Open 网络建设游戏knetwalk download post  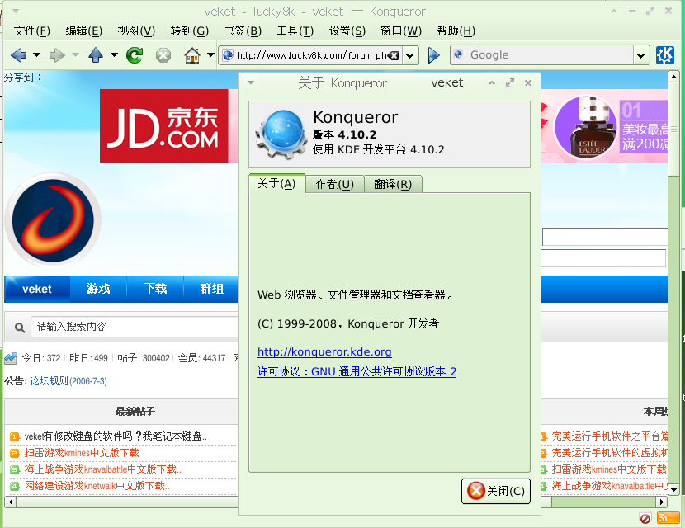[97, 486]
